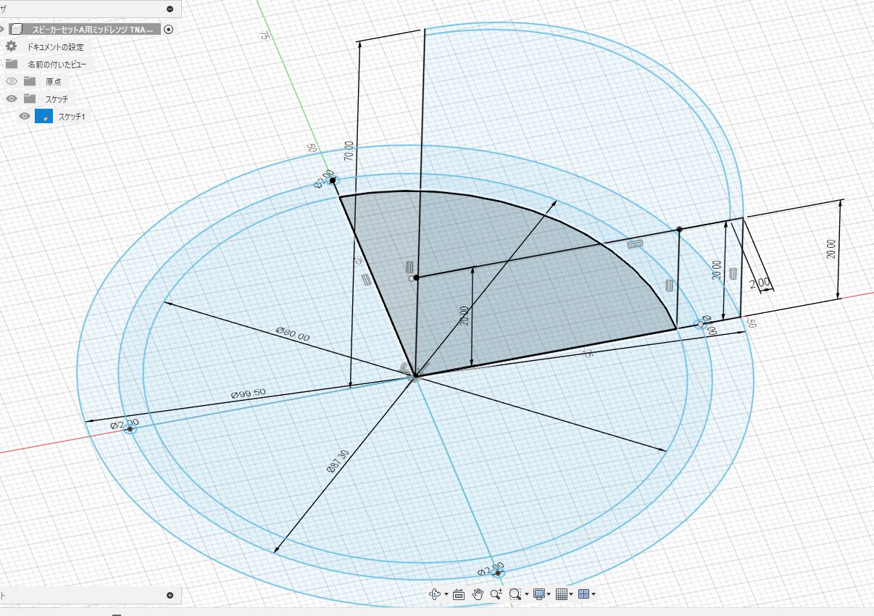Screen dimensions: 874x616
Task: Open Grid and Snaps settings icon
Action: click(x=561, y=594)
